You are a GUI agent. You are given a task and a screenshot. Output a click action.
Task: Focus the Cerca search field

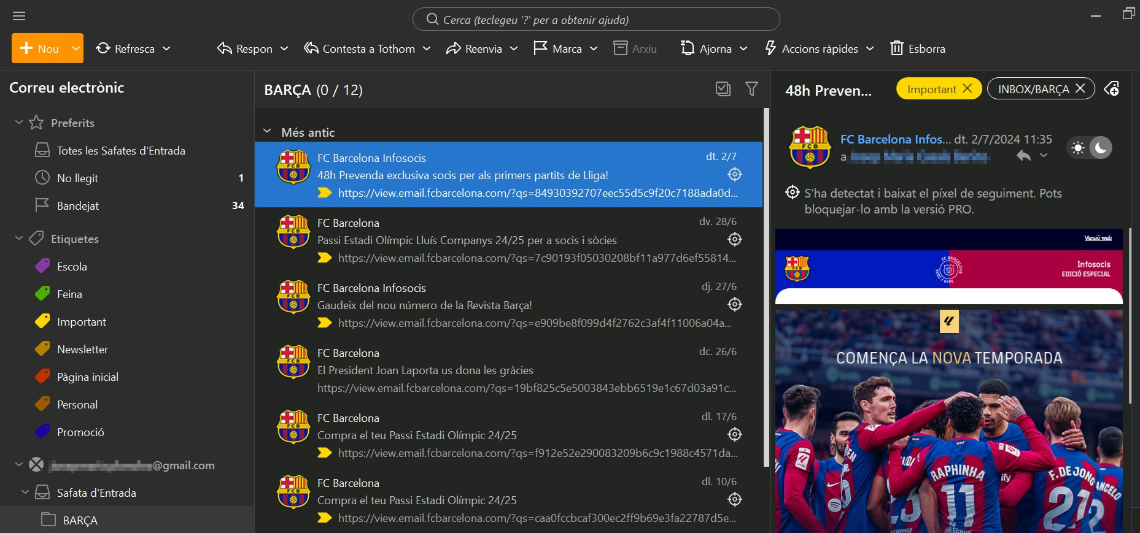click(x=596, y=20)
